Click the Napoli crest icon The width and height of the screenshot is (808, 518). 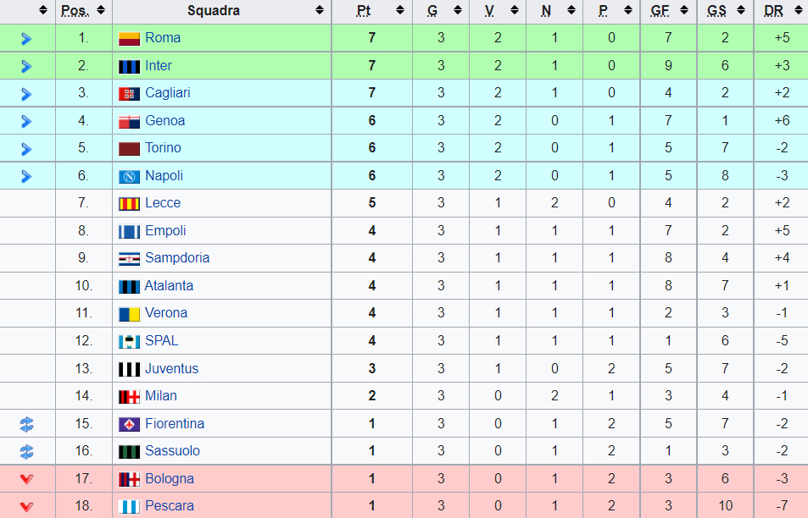pos(129,176)
